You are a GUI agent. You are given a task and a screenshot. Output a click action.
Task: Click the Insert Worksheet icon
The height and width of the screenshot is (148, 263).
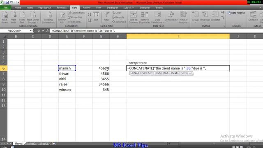tap(53, 143)
